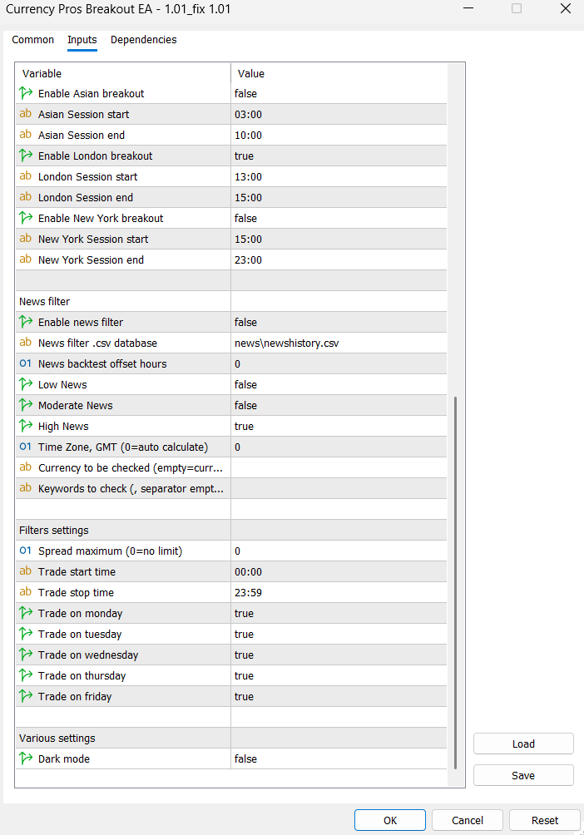Click the integer icon beside News backtest offset hours

(26, 363)
